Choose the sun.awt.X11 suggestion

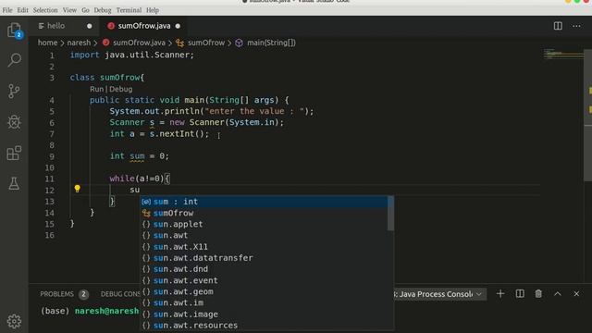coord(265,247)
